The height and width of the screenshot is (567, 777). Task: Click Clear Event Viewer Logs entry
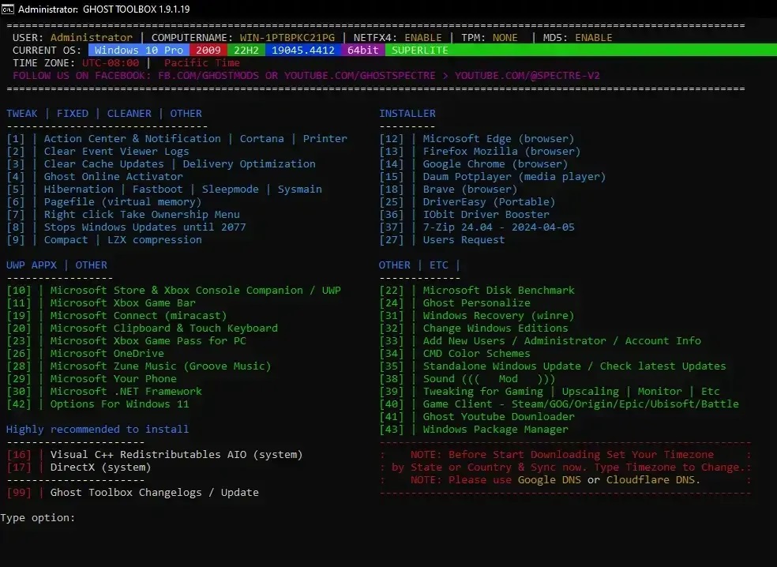click(x=116, y=152)
